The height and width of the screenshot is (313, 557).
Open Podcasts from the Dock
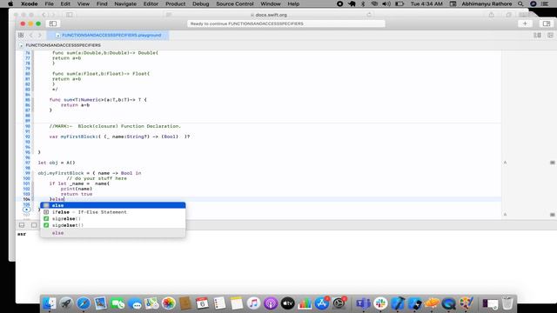(271, 303)
